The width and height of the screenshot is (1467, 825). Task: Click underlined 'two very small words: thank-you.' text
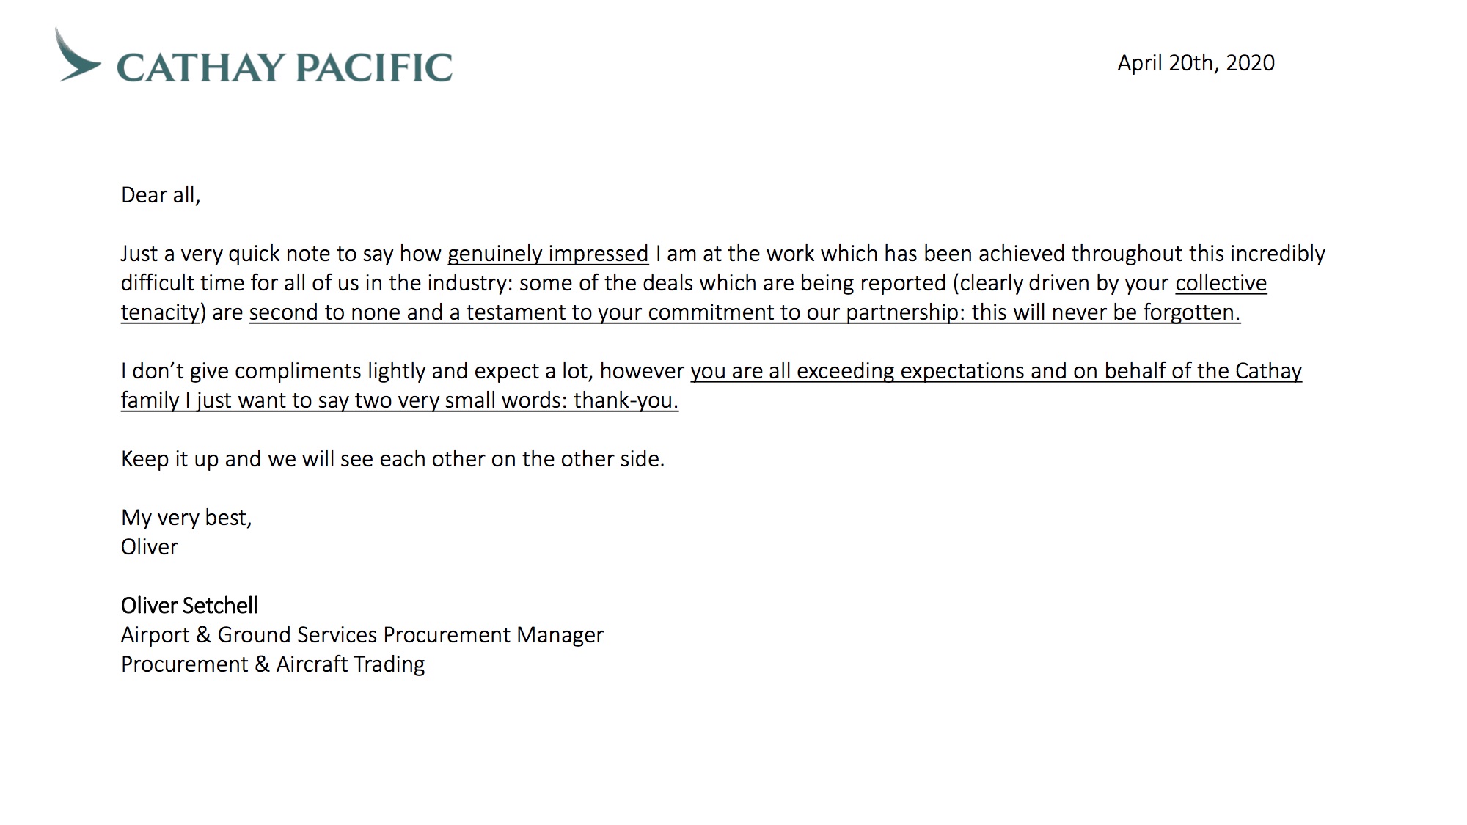pos(516,400)
